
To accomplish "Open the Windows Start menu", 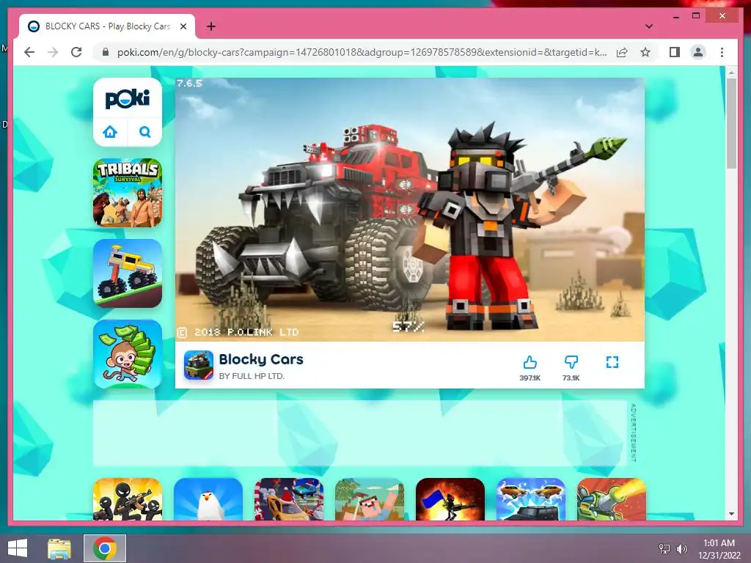I will pos(18,548).
